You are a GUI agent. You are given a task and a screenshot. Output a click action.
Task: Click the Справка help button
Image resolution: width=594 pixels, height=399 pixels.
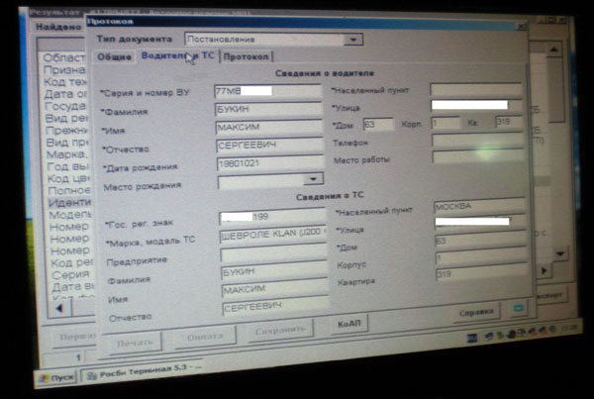pyautogui.click(x=474, y=312)
